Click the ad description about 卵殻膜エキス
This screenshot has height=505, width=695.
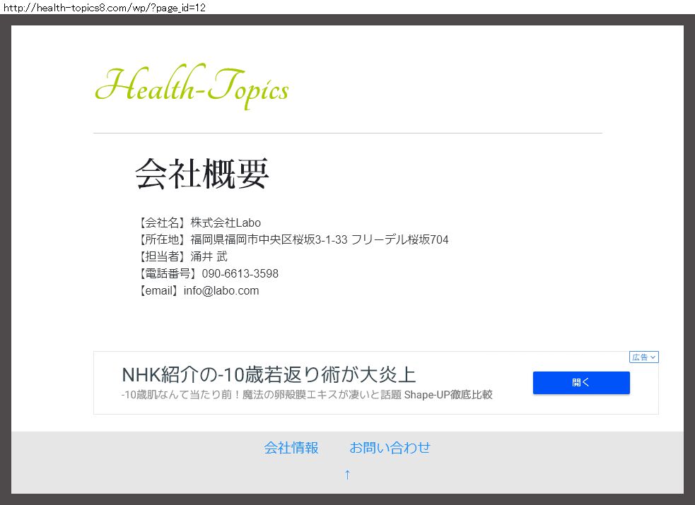coord(260,395)
